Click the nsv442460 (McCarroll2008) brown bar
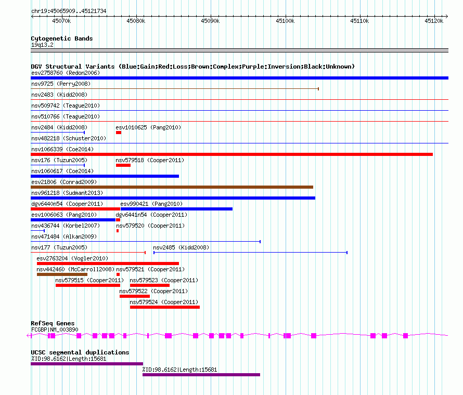This screenshot has width=463, height=395. point(62,274)
